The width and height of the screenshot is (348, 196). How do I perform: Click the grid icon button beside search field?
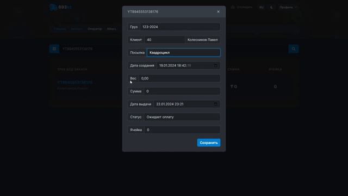(x=54, y=49)
